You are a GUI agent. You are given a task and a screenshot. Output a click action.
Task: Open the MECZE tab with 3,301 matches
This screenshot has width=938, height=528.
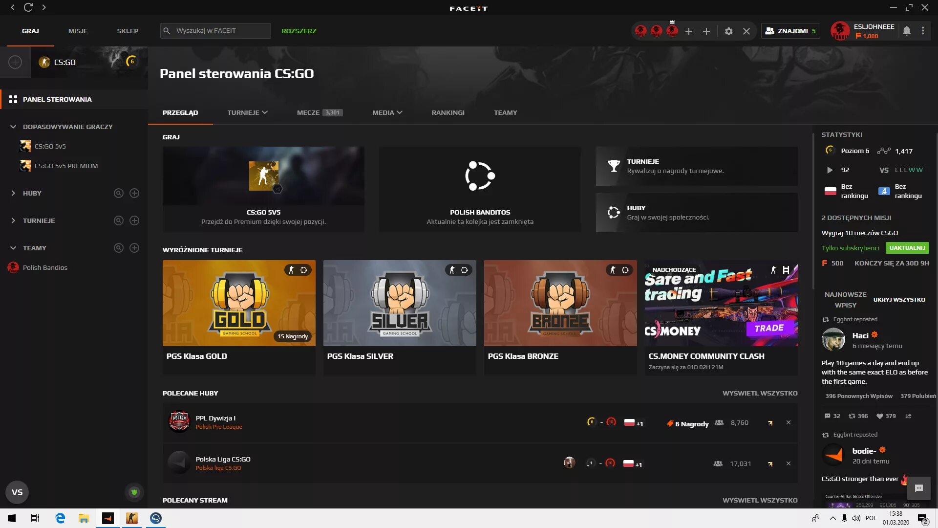click(x=320, y=112)
